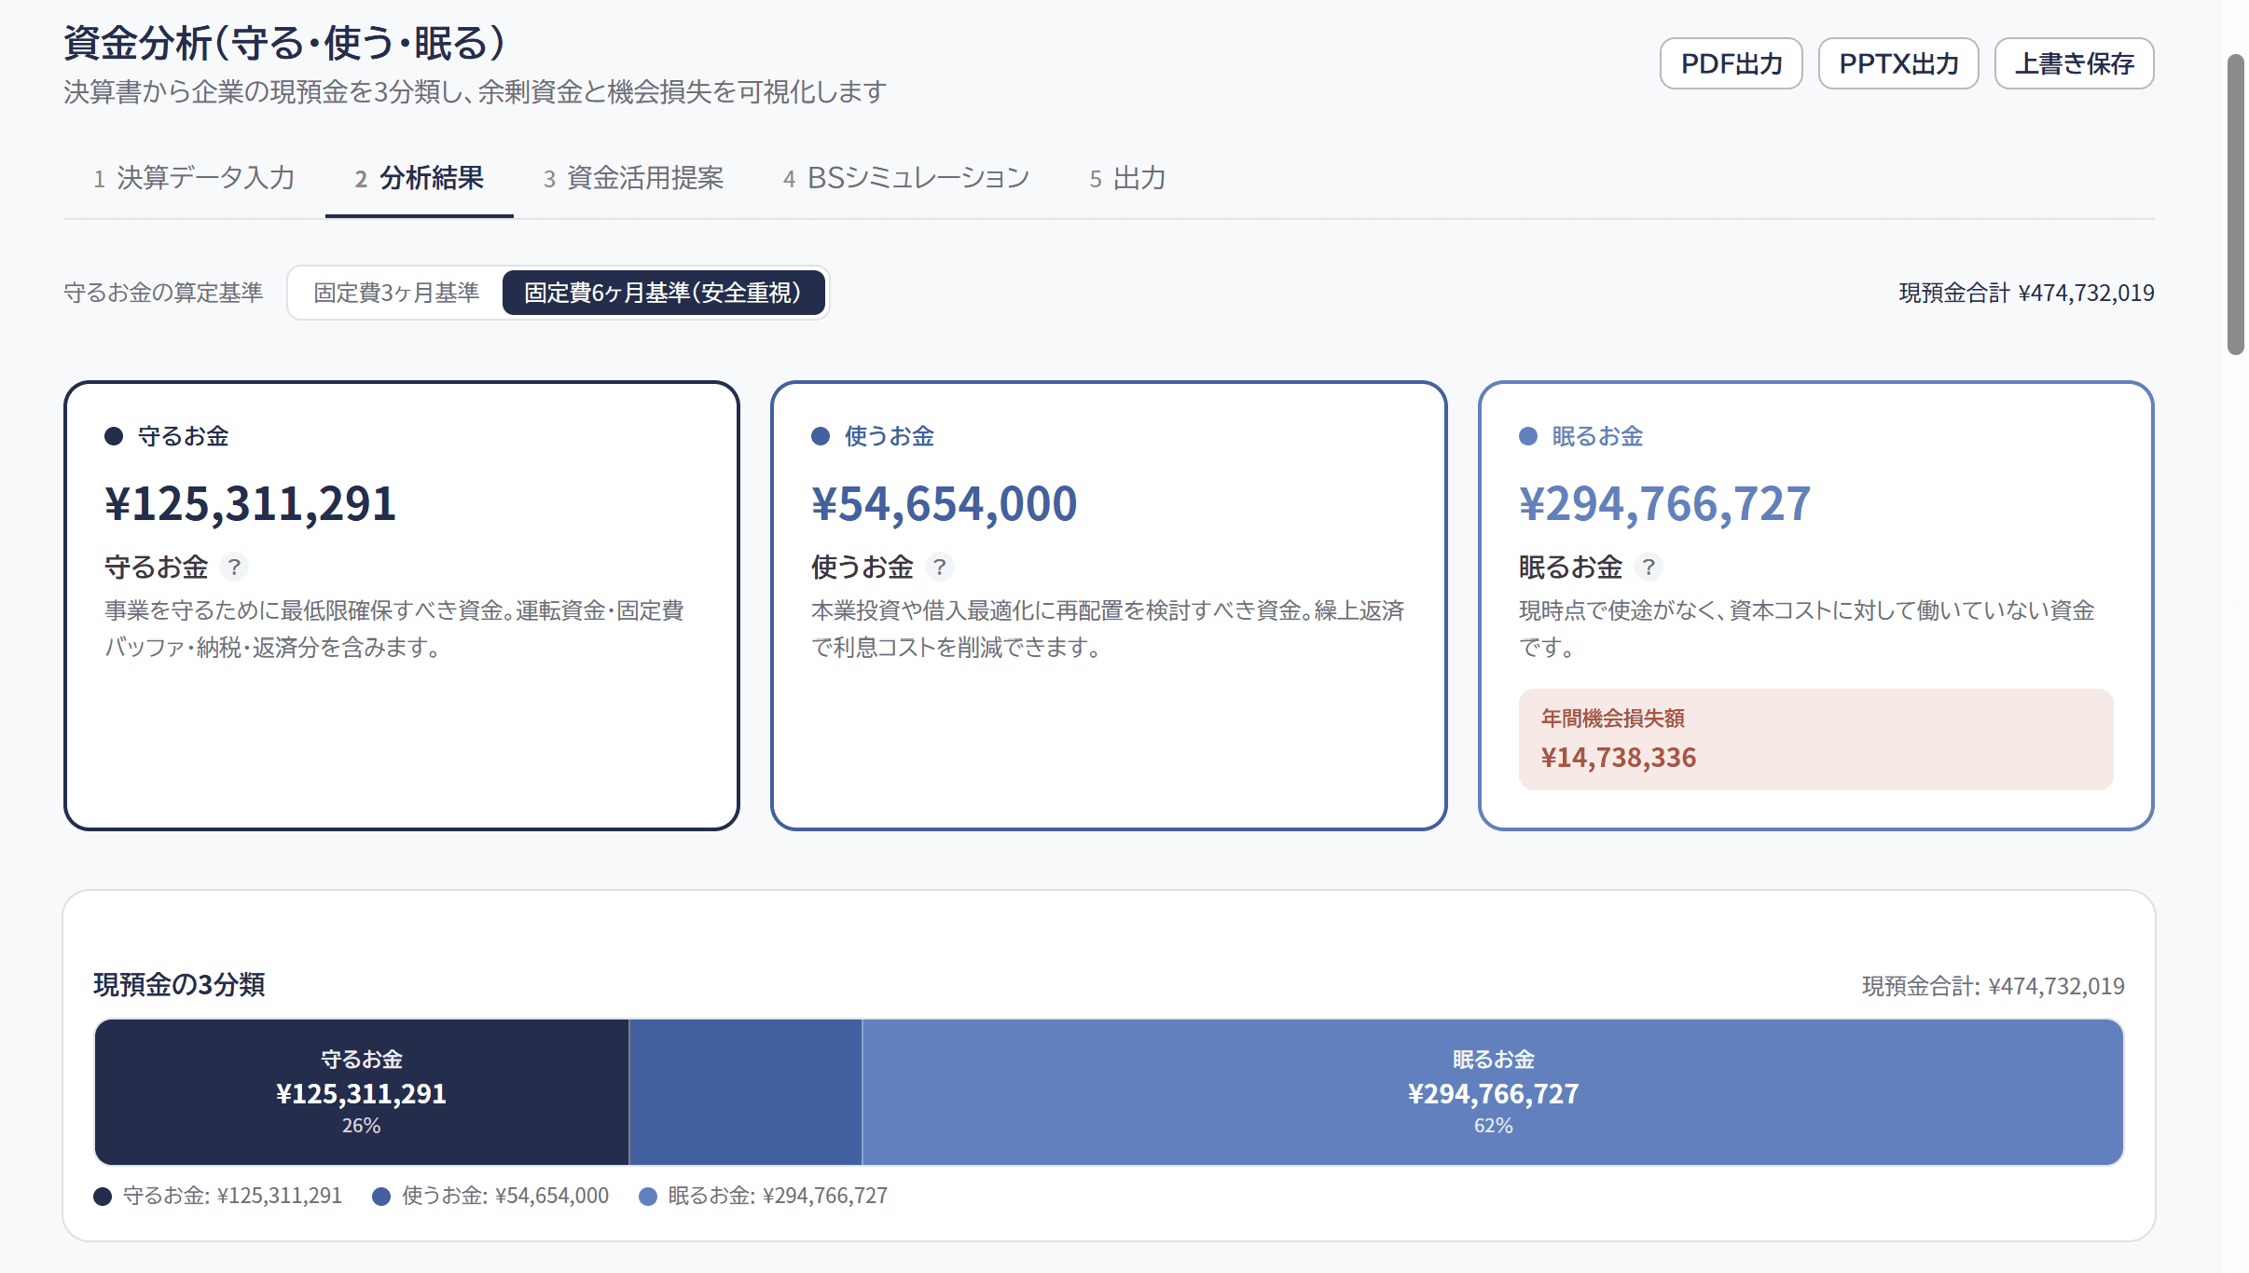
Task: Click the ¥54,654,000 amount in 使うお金 card
Action: (945, 503)
